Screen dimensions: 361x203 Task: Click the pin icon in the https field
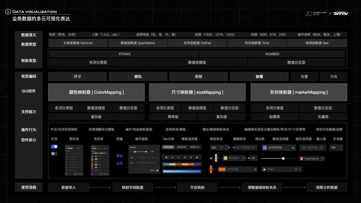click(x=296, y=169)
